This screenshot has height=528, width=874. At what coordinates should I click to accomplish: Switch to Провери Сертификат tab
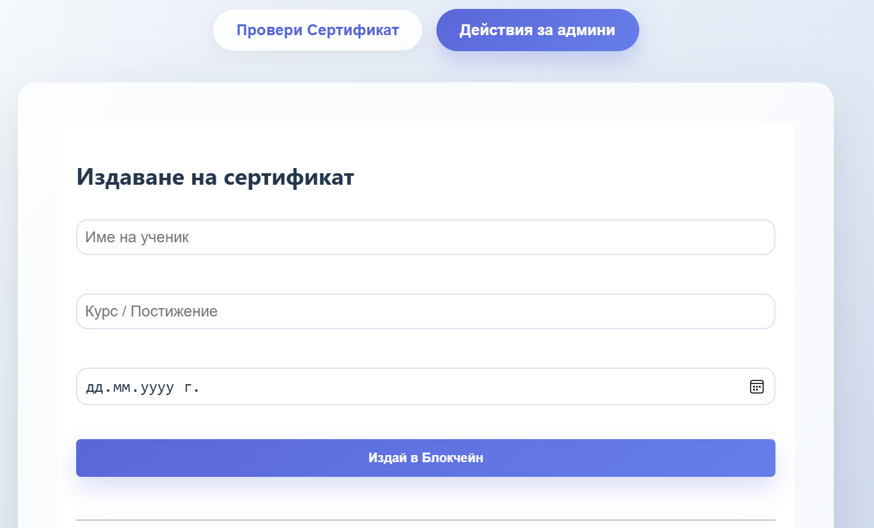tap(317, 30)
